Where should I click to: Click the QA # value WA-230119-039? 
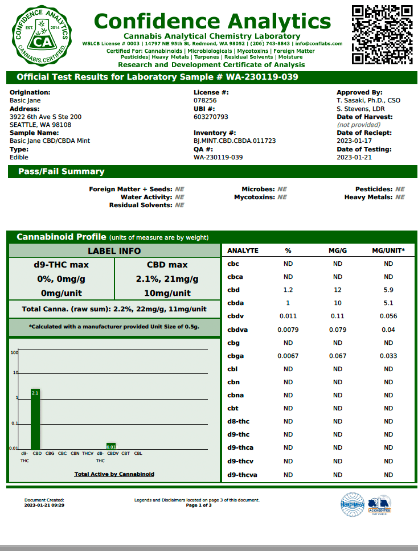point(218,157)
